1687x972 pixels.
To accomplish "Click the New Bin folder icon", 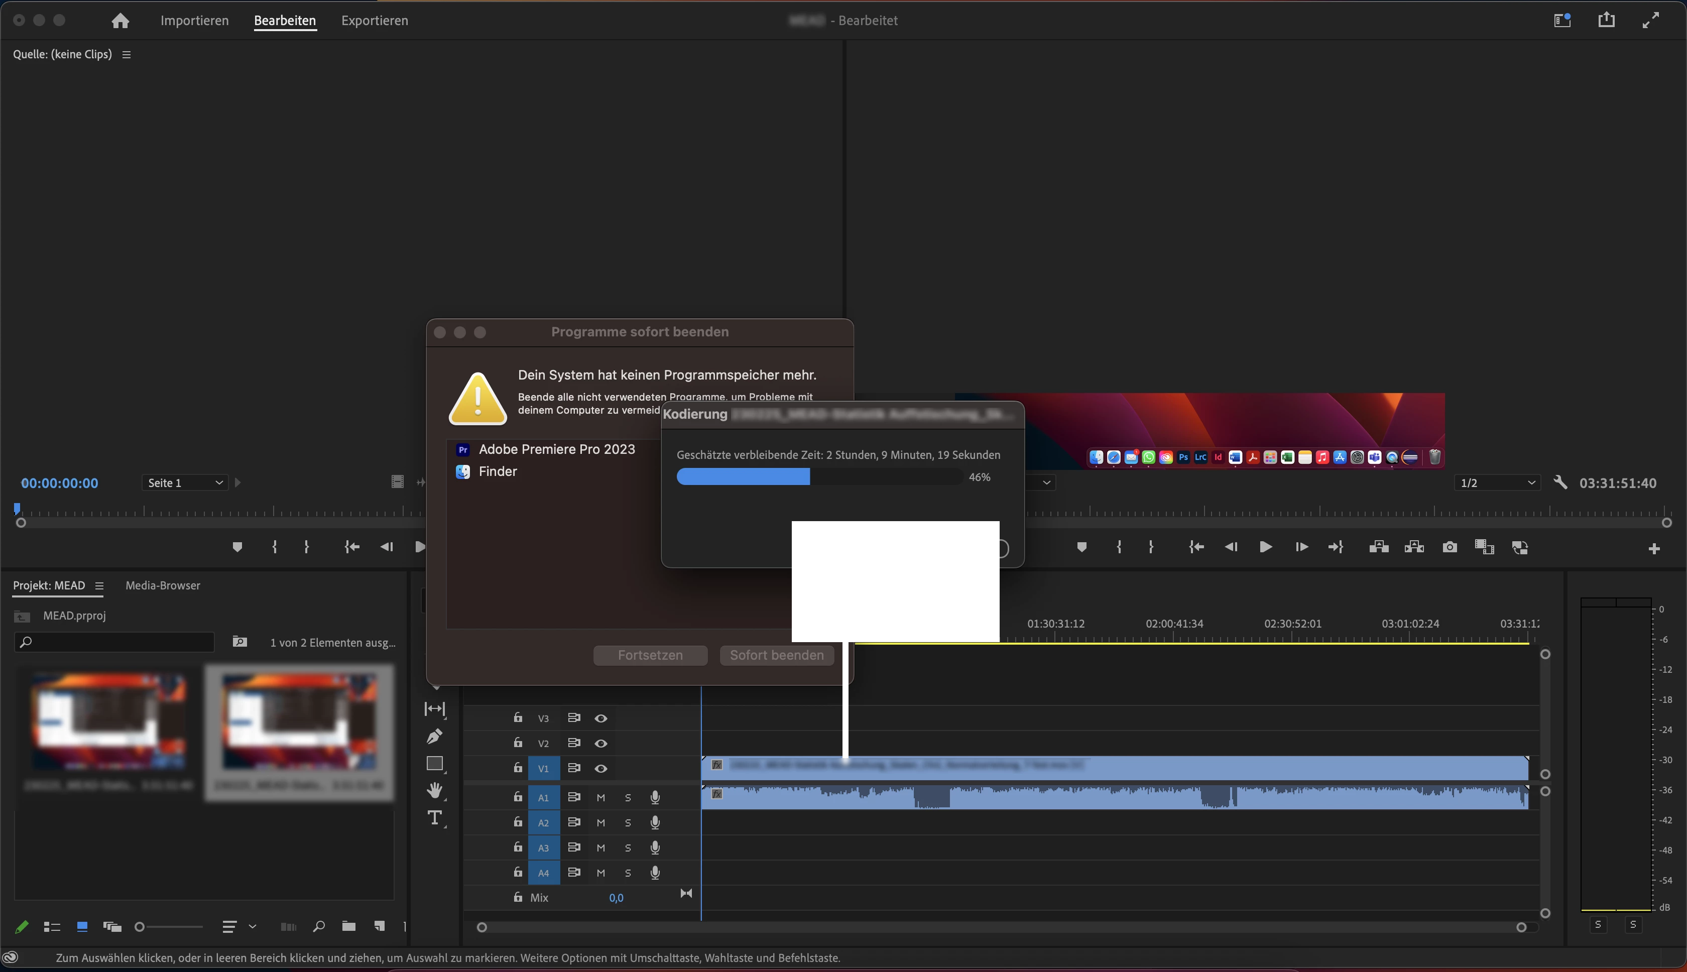I will [x=348, y=926].
